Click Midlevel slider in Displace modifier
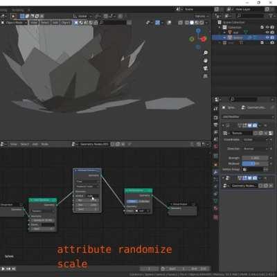The height and width of the screenshot is (277, 277). point(255,163)
